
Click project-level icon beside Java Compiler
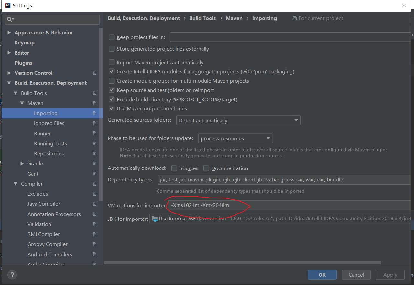click(x=94, y=204)
